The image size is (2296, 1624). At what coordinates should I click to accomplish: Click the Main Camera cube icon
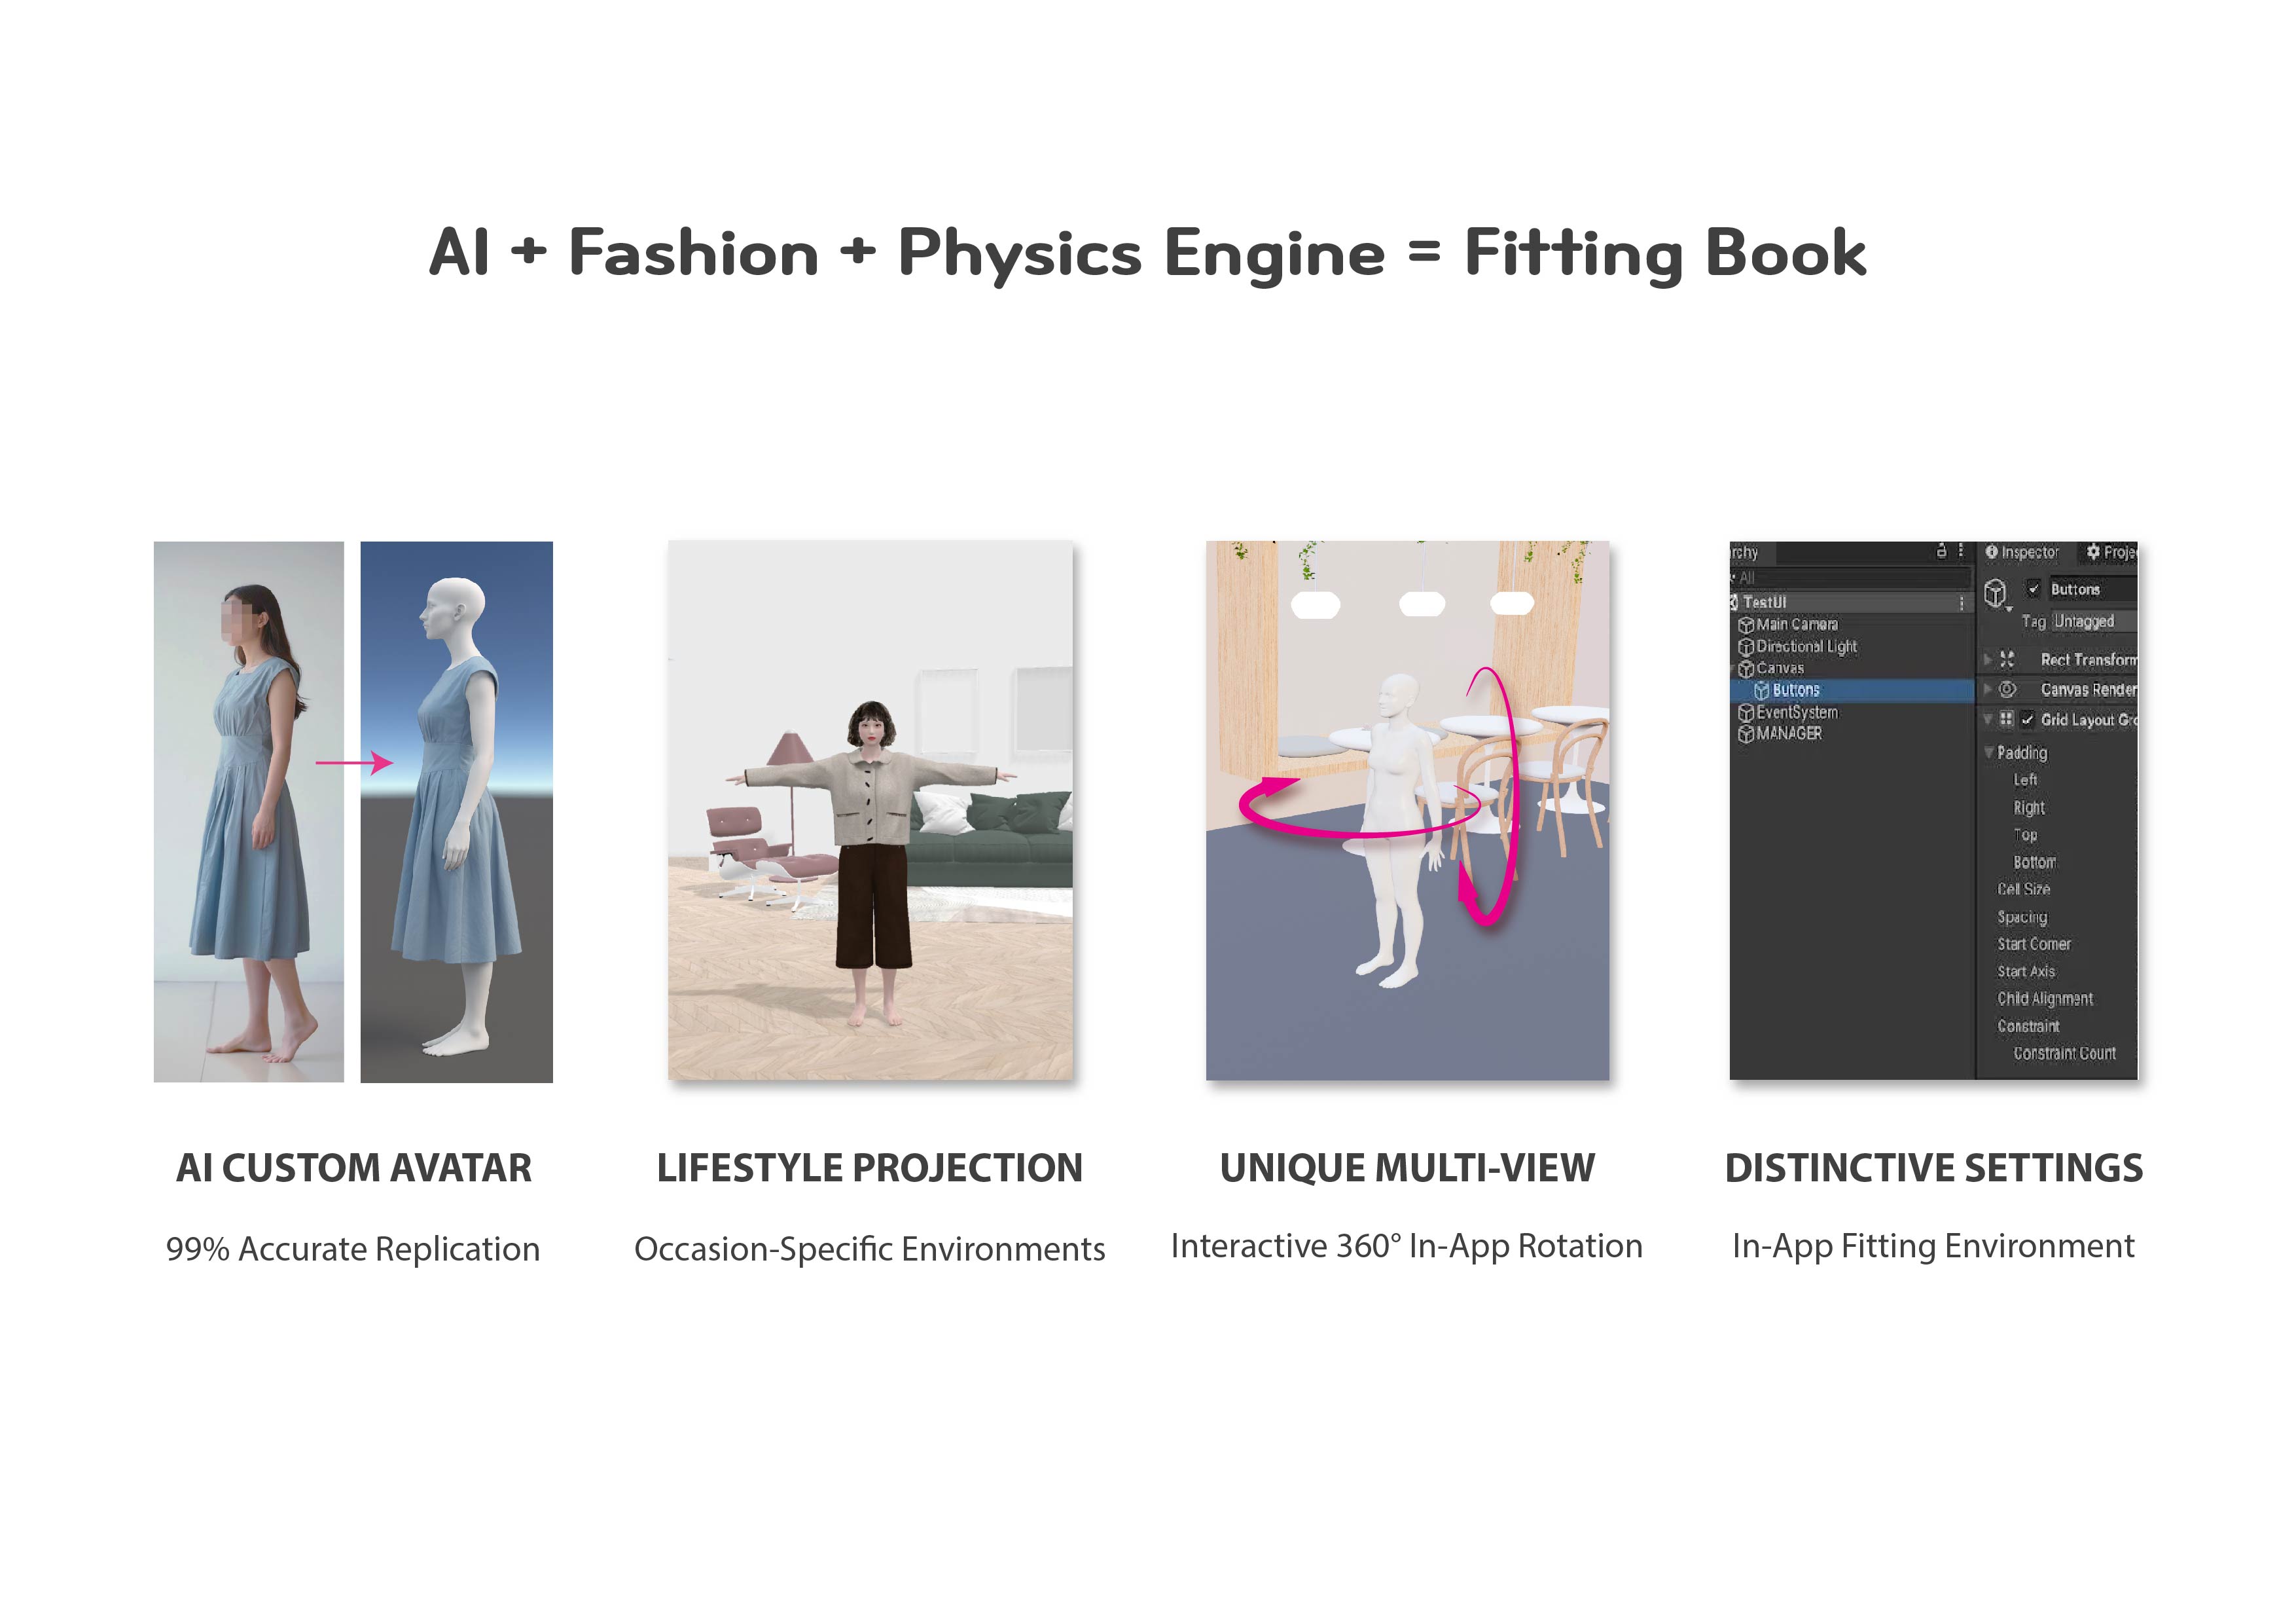pyautogui.click(x=1746, y=625)
